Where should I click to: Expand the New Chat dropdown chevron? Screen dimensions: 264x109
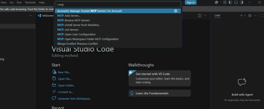pos(245,15)
